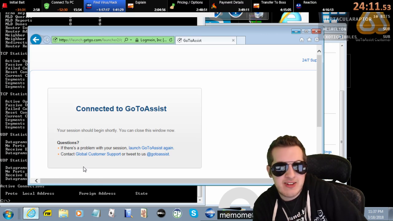393x221 pixels.
Task: Refresh the page with the reload icon
Action: pos(171,40)
